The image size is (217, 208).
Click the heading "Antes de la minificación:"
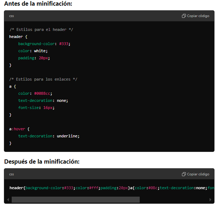pos(38,4)
